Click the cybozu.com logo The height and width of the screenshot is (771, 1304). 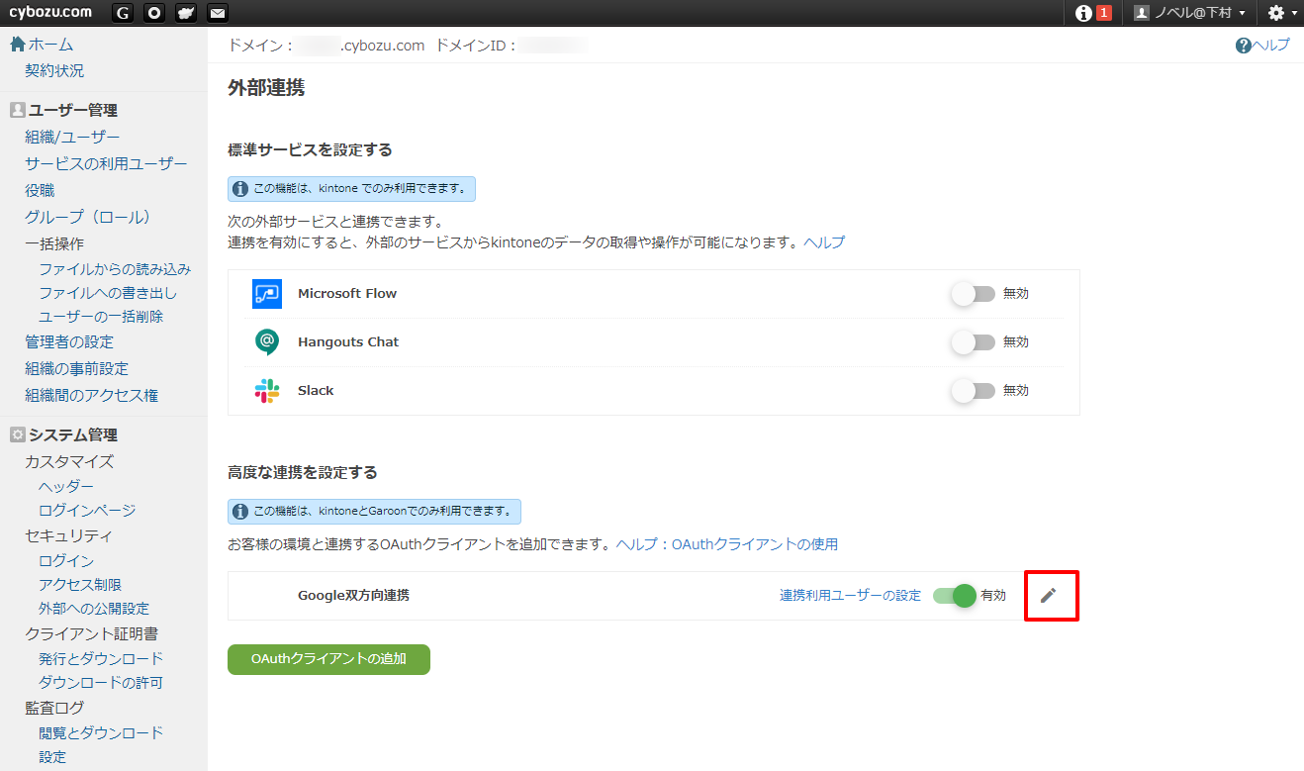click(x=50, y=13)
